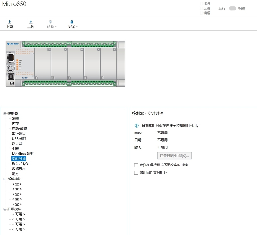The image size is (257, 235).
Task: Click the 控制器 - 实时时钟 heading
Action: point(148,113)
